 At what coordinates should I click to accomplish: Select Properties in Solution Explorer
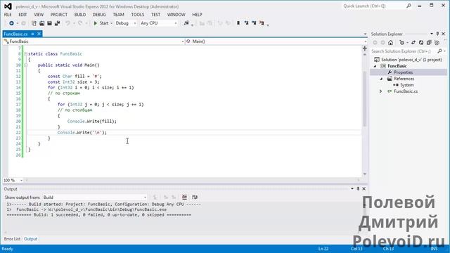coord(403,72)
